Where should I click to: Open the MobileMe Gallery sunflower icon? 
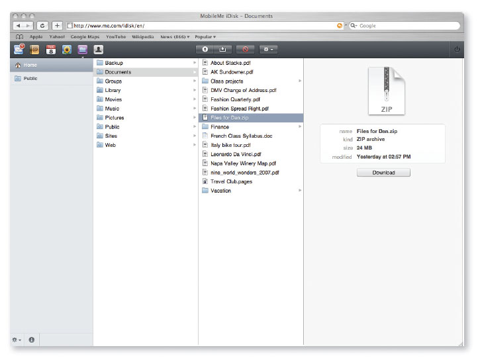point(67,50)
